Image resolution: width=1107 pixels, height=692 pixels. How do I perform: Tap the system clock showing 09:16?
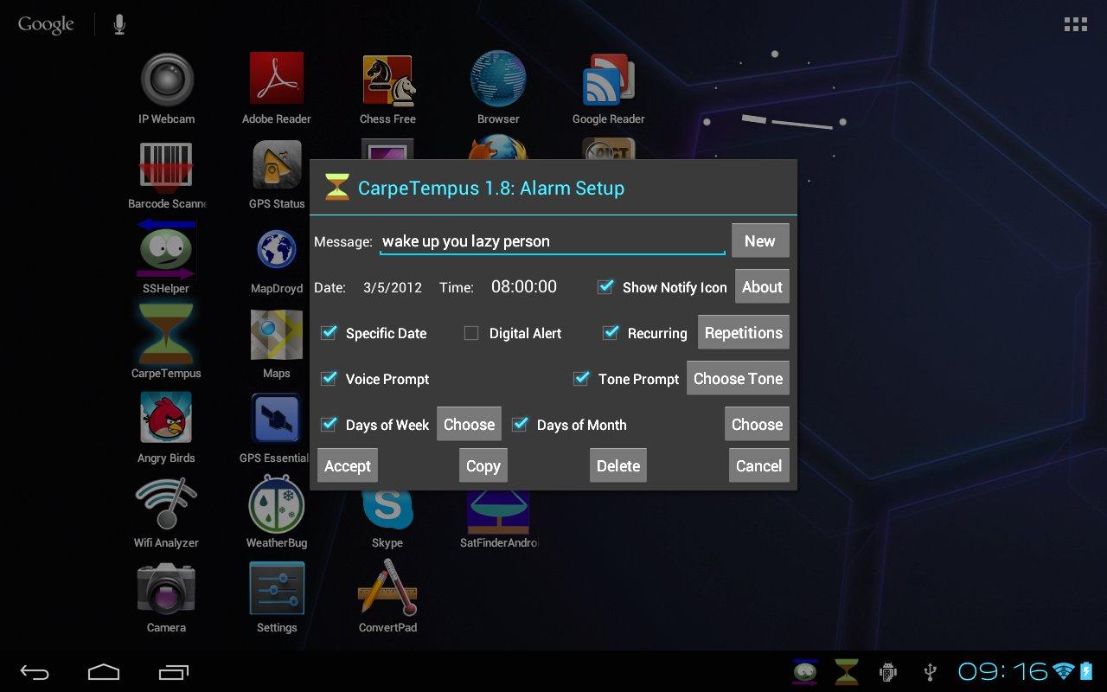coord(1003,671)
